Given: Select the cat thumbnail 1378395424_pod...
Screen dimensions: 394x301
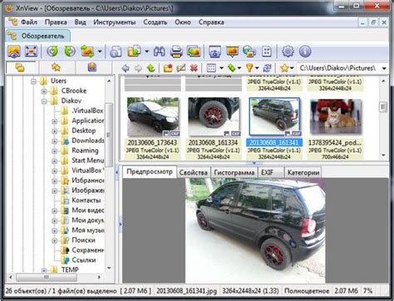Looking at the screenshot, I should (x=335, y=117).
